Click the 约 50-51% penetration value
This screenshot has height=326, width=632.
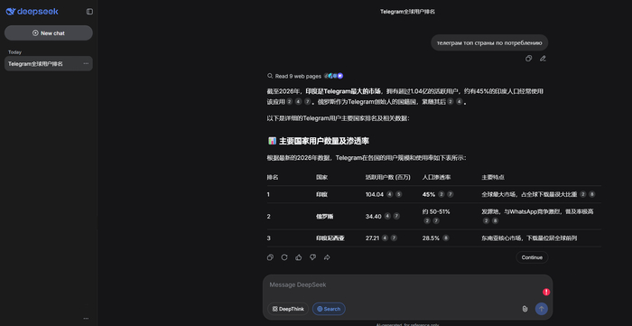pos(436,211)
